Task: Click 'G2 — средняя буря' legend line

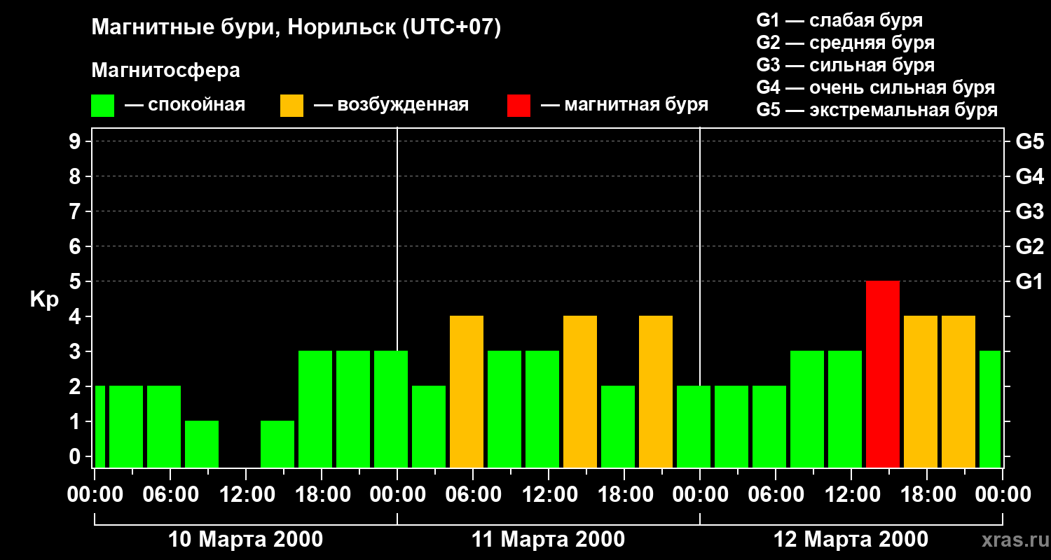Action: point(846,43)
